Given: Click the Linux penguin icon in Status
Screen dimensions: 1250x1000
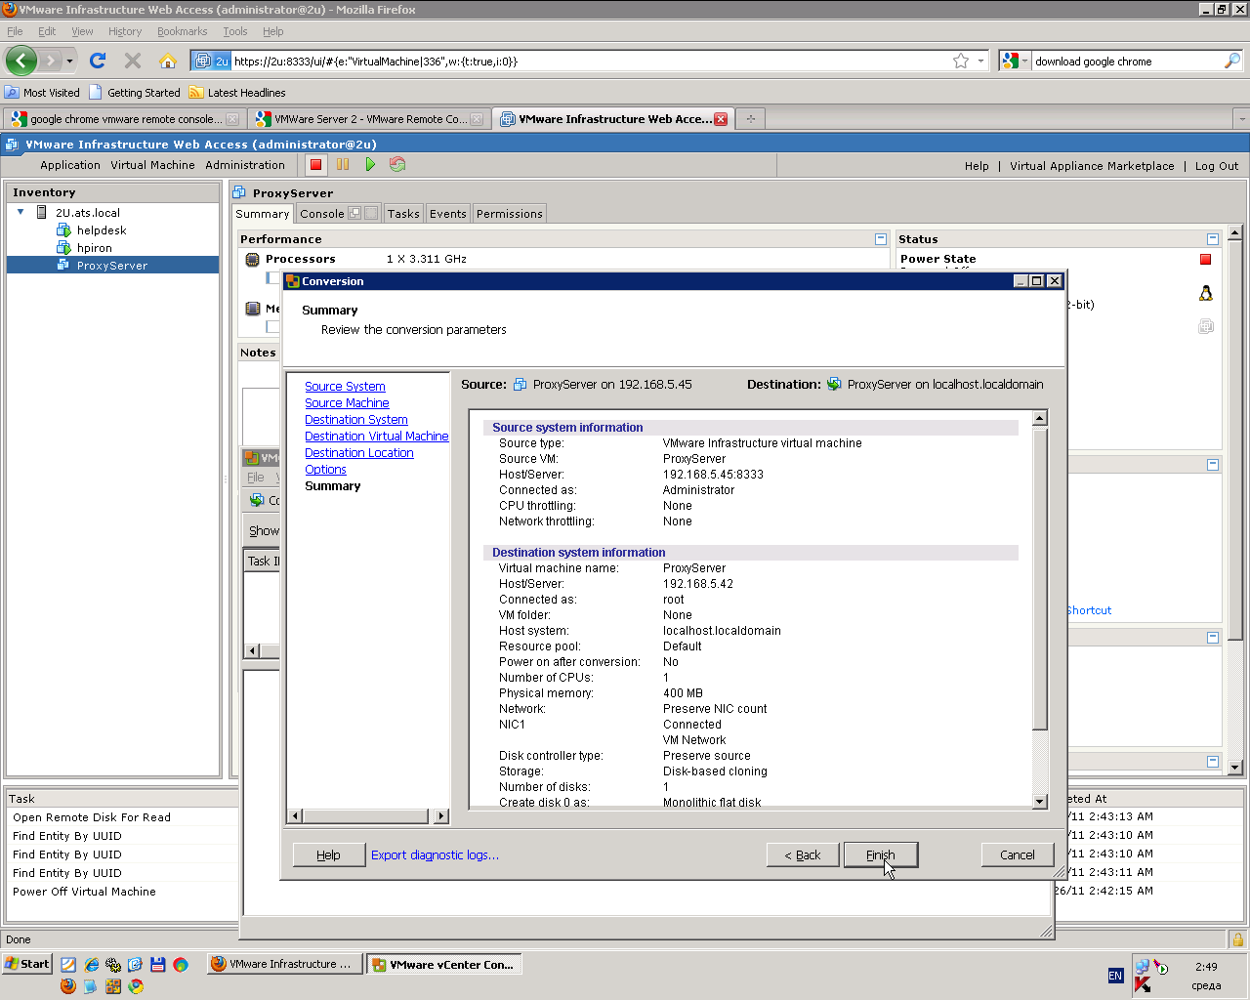Looking at the screenshot, I should point(1206,293).
